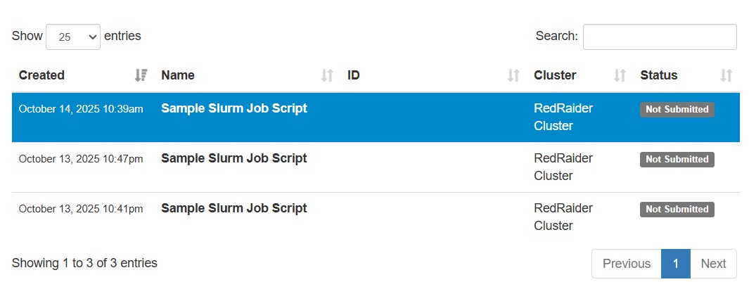This screenshot has height=282, width=749.
Task: Go to the Next page
Action: click(x=713, y=264)
